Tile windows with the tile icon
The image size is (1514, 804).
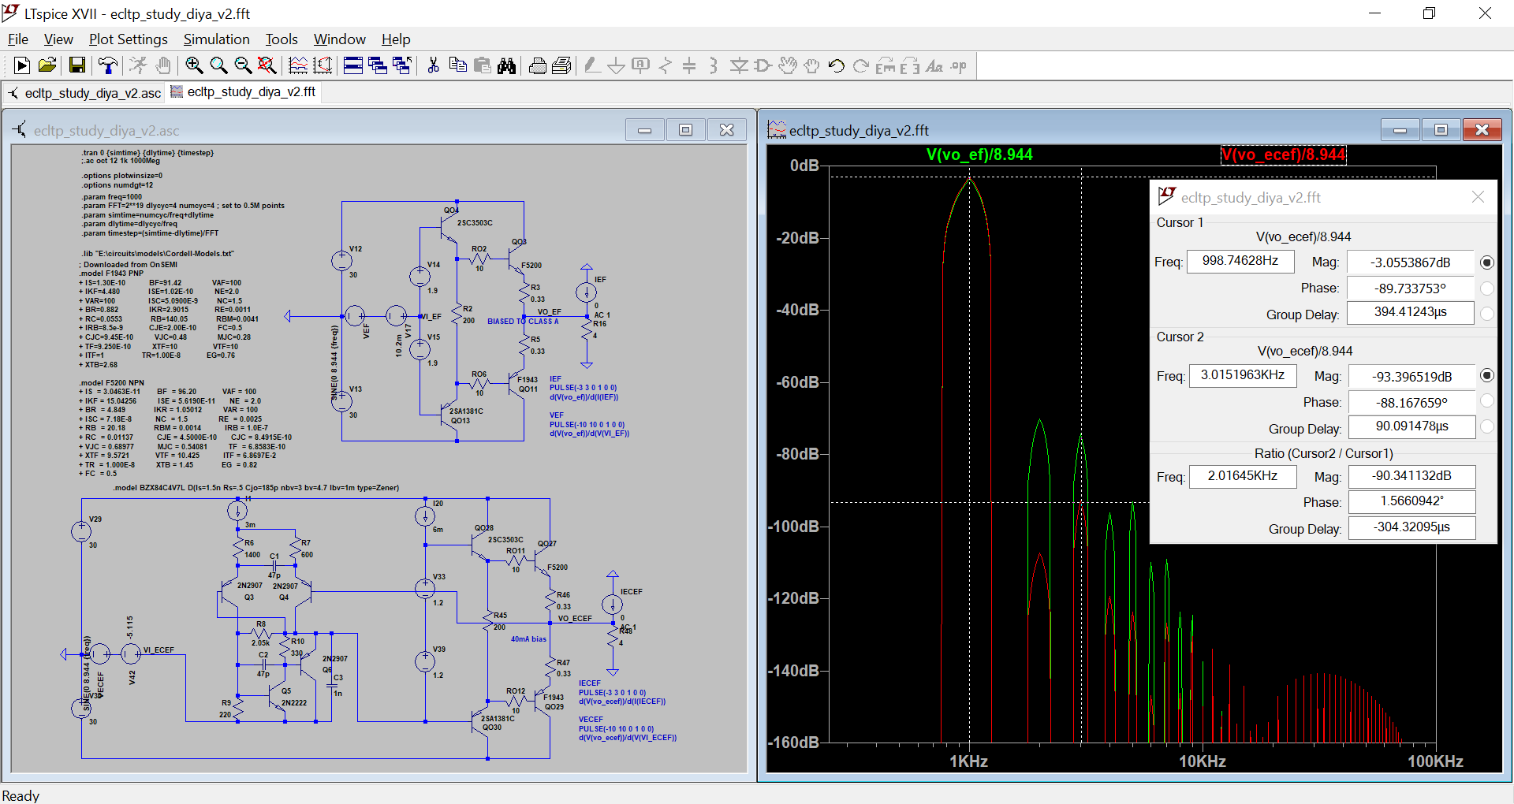coord(353,66)
